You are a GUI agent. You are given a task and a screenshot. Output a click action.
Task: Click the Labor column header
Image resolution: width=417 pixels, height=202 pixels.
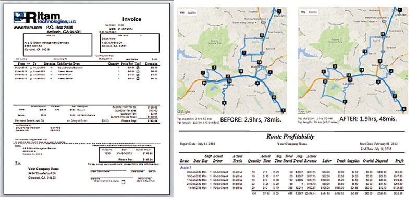pos(327,161)
